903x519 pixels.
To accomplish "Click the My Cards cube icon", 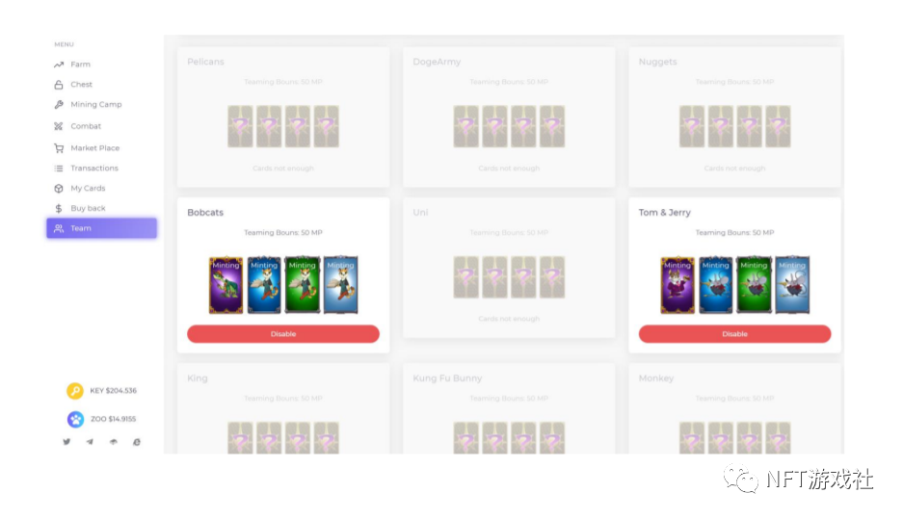I will (59, 188).
